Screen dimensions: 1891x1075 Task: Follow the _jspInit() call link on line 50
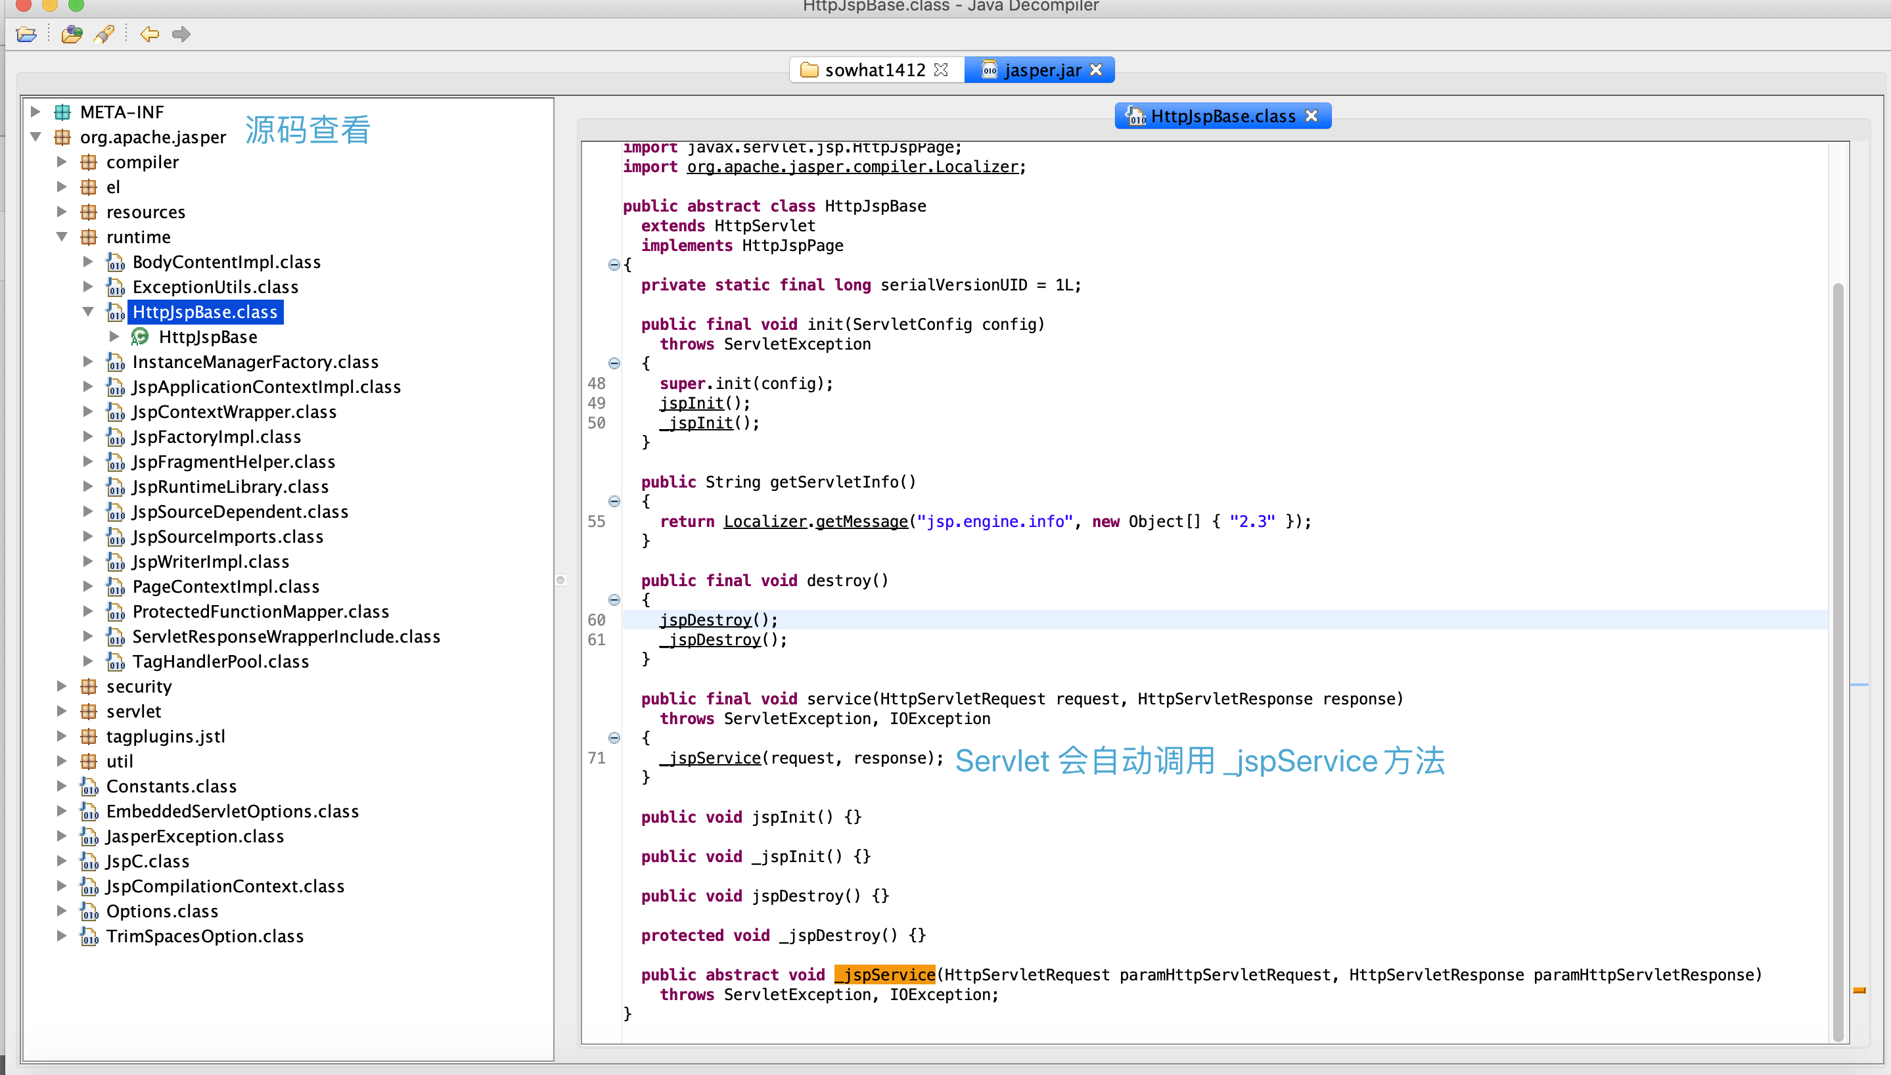click(x=696, y=423)
